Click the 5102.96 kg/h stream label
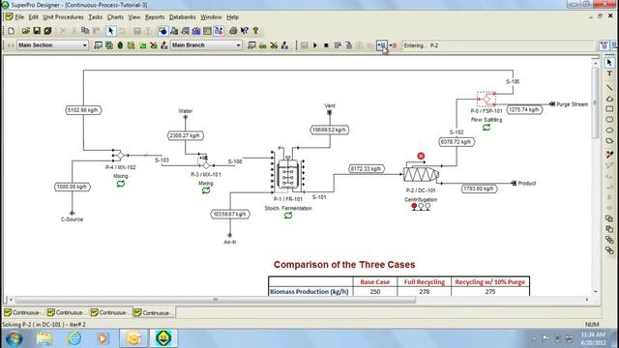The height and width of the screenshot is (348, 619). point(83,110)
